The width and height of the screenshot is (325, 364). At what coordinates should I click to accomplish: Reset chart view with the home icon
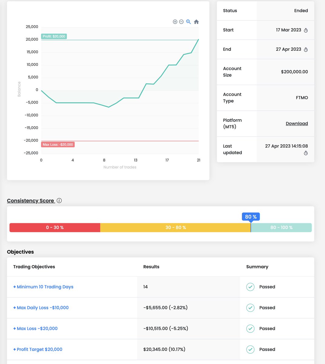click(196, 22)
